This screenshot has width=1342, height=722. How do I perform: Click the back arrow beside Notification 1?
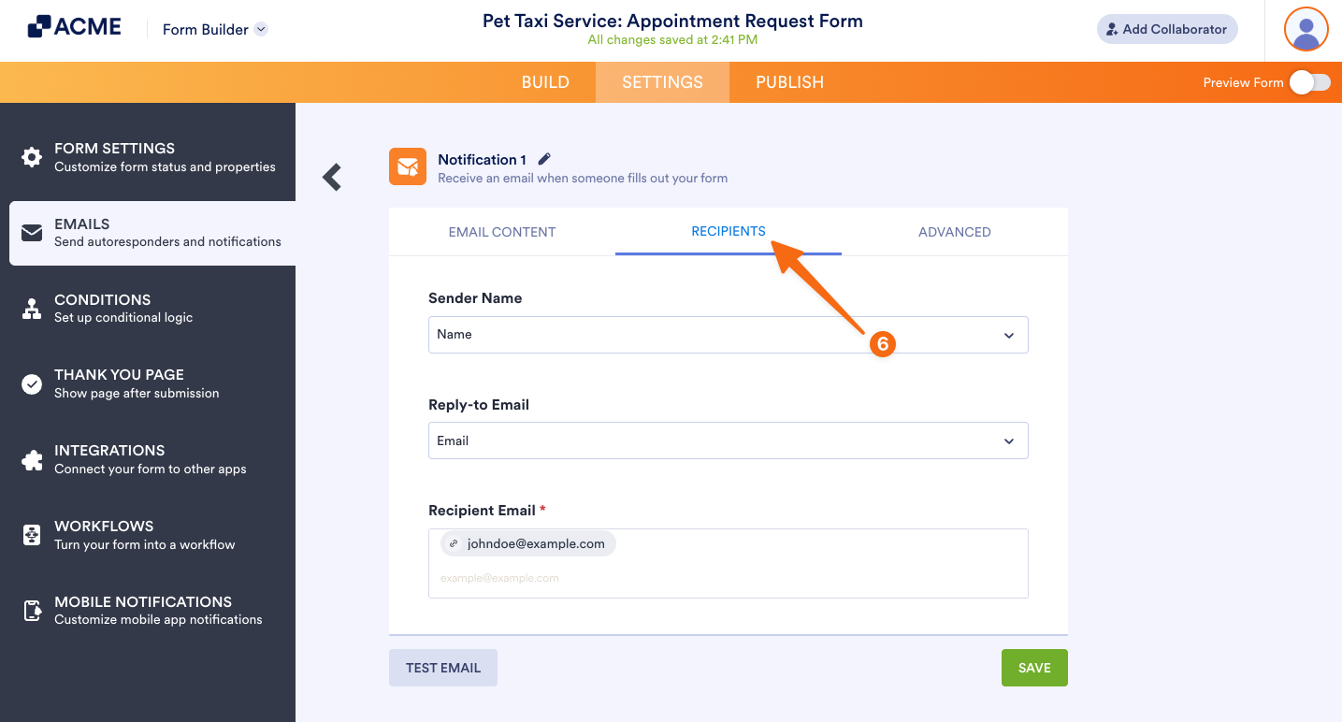(331, 176)
